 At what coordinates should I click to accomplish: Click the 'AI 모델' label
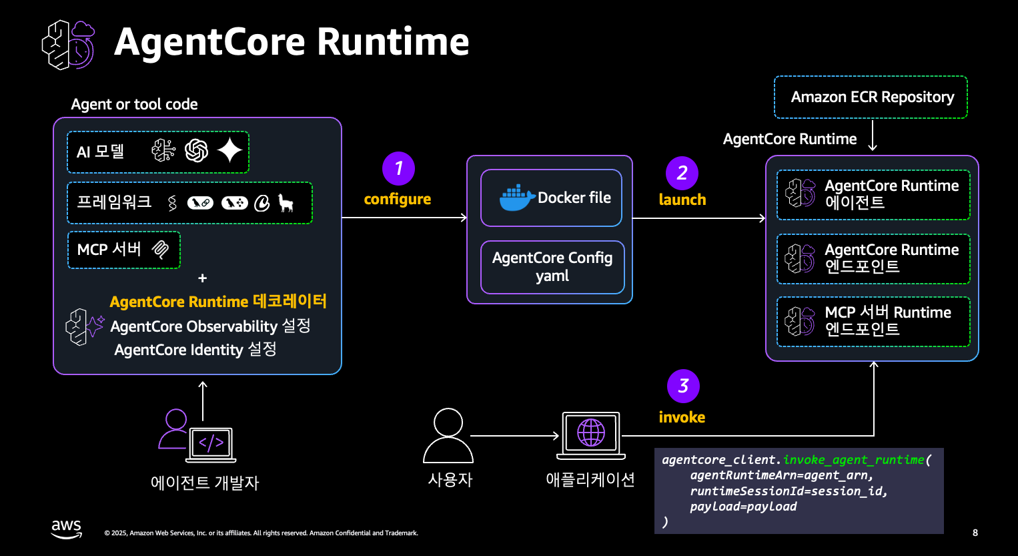coord(100,152)
